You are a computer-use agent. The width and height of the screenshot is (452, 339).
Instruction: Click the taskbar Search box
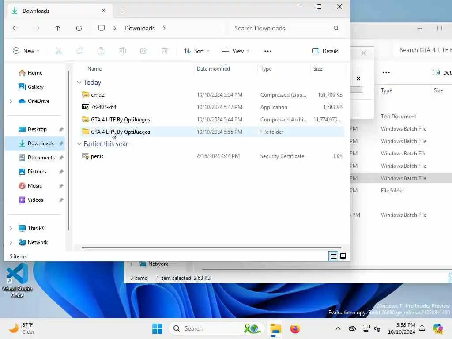click(x=217, y=328)
